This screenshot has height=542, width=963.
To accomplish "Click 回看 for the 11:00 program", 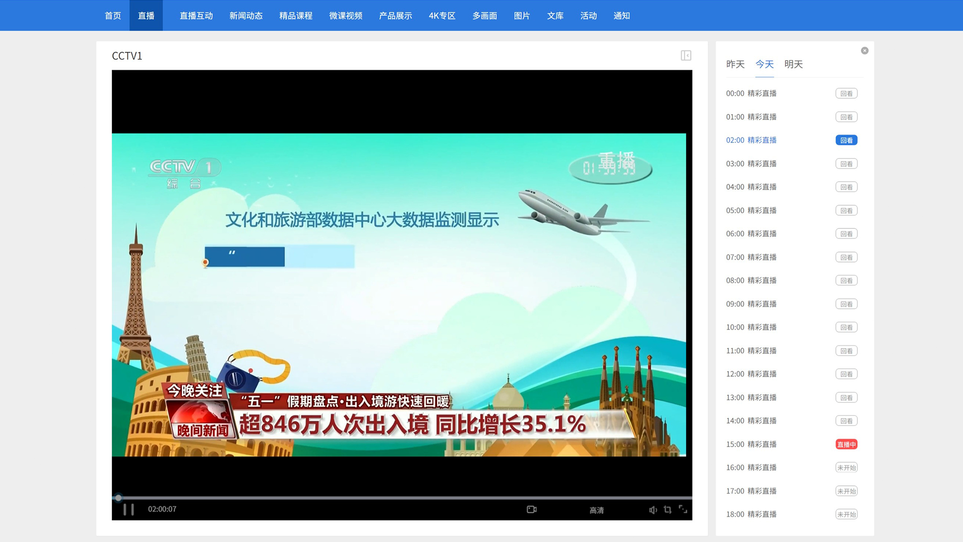I will pyautogui.click(x=847, y=351).
